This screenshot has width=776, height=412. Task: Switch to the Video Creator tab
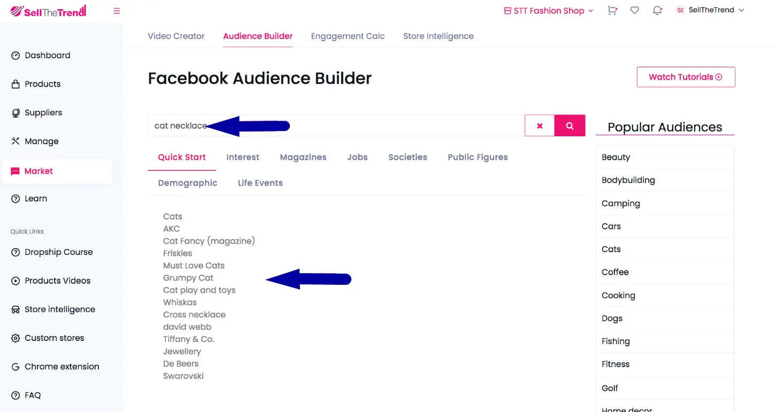tap(176, 36)
